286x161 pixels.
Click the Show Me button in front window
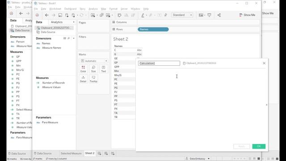(247, 15)
